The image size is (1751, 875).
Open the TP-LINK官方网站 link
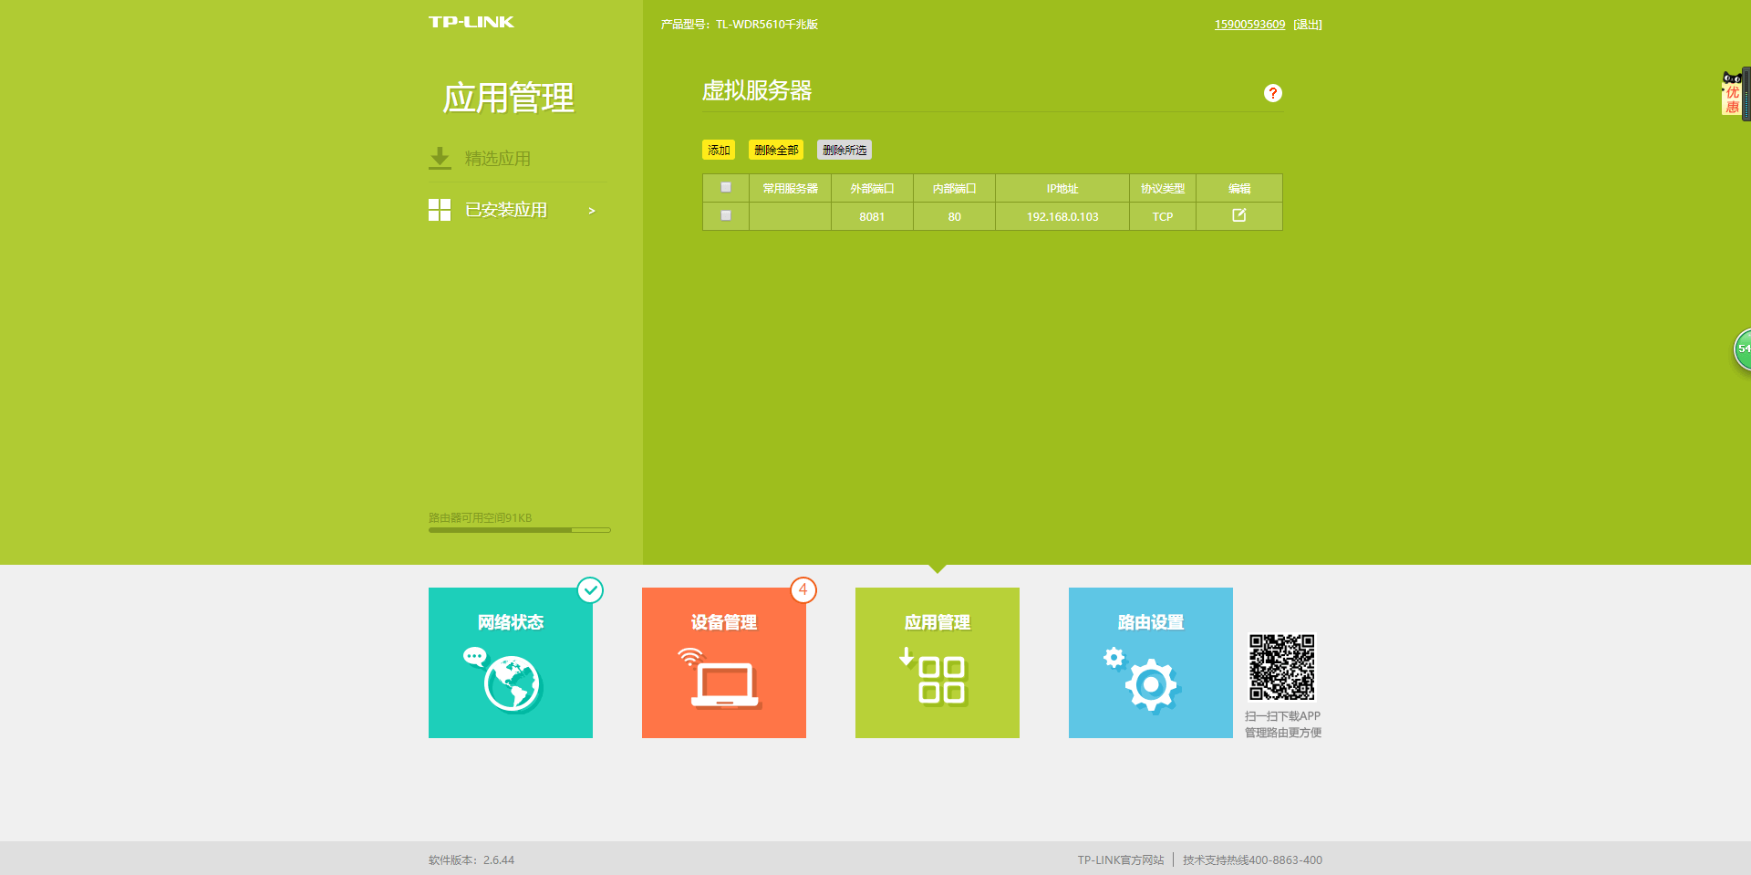[x=1121, y=859]
